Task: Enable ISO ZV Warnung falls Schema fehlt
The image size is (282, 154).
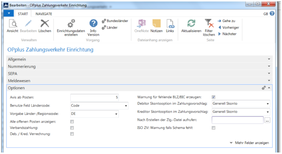Action: 214,128
